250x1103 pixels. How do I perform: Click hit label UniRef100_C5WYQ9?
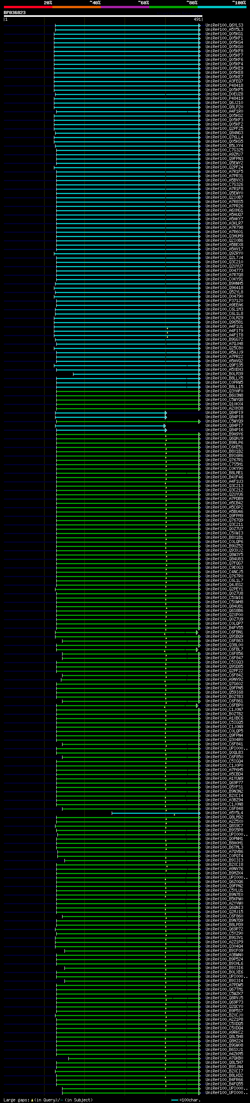[224, 421]
